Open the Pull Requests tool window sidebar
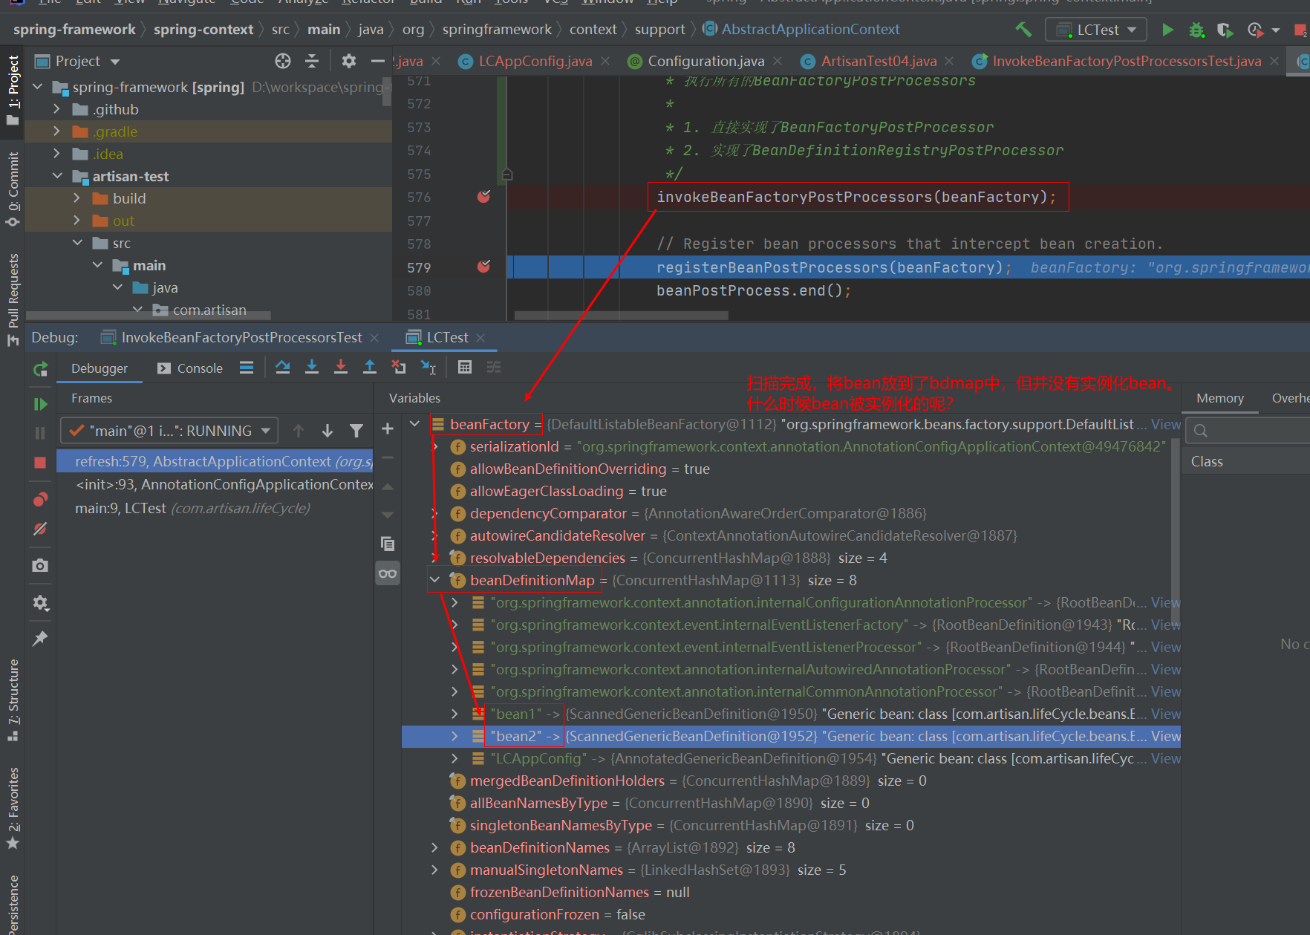The height and width of the screenshot is (935, 1310). coord(13,299)
